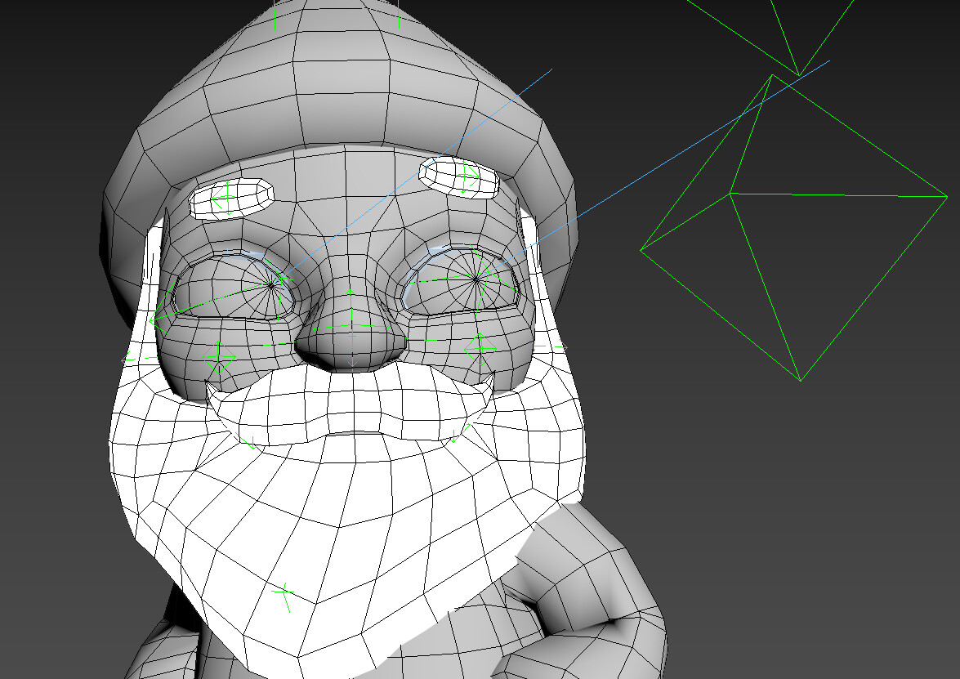Select the left eyebrow rig control
The image size is (960, 679).
coord(224,197)
